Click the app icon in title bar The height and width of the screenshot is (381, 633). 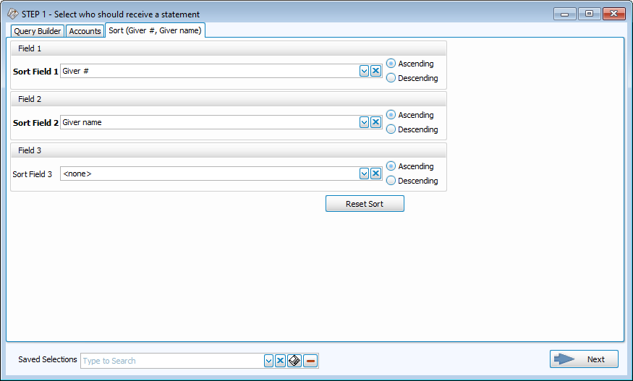[x=13, y=14]
